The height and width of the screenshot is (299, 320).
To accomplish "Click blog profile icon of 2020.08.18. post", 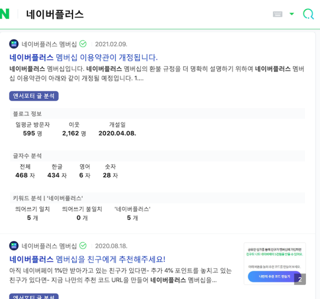I will (14, 246).
